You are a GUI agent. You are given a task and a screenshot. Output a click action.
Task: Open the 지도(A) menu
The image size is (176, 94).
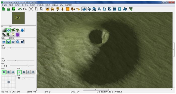[48, 5]
